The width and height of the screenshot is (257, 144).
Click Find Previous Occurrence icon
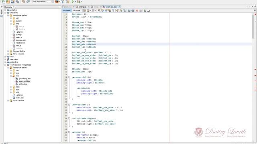103,11
